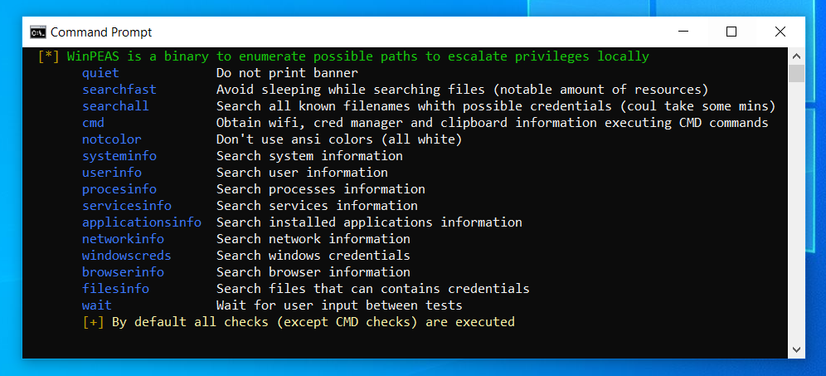Screen dimensions: 826x376
Task: Click the 'windowscreds' option text
Action: [126, 256]
